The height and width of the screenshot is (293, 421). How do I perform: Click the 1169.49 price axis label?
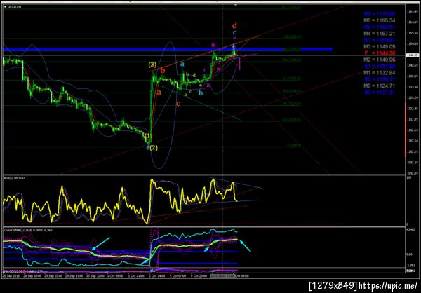(x=413, y=11)
